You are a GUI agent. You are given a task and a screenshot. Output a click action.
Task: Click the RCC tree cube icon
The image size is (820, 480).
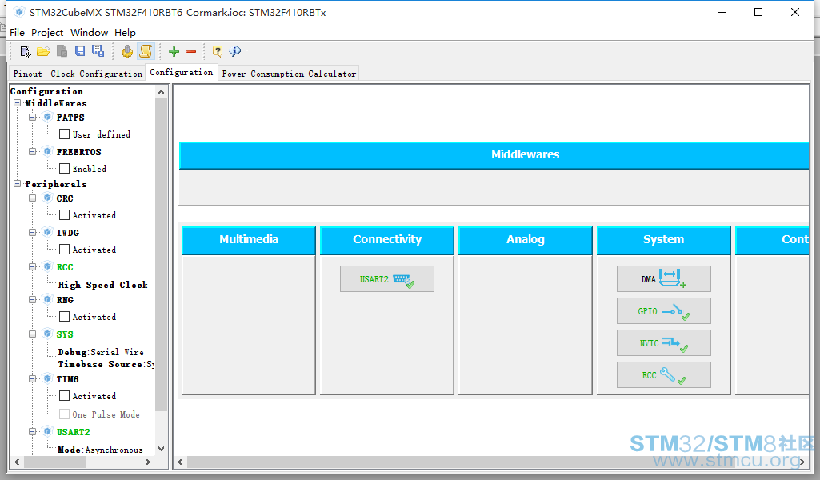(47, 266)
